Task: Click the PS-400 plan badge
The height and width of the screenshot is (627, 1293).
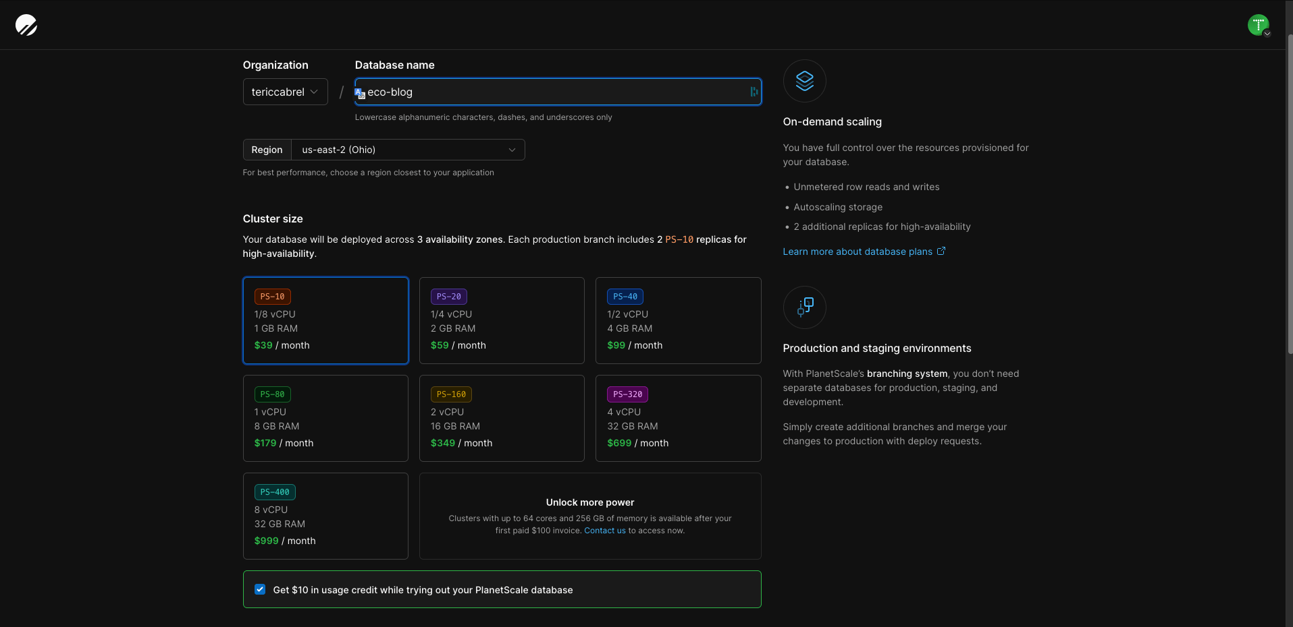Action: tap(274, 492)
